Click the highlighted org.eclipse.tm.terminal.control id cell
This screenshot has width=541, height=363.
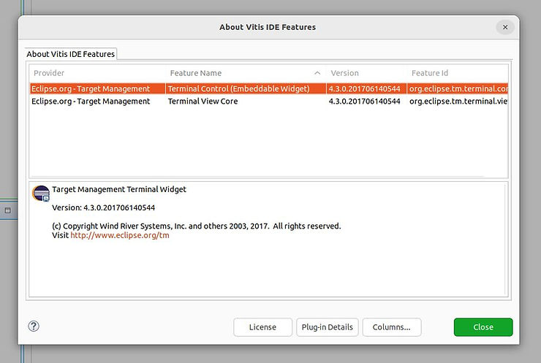click(458, 88)
